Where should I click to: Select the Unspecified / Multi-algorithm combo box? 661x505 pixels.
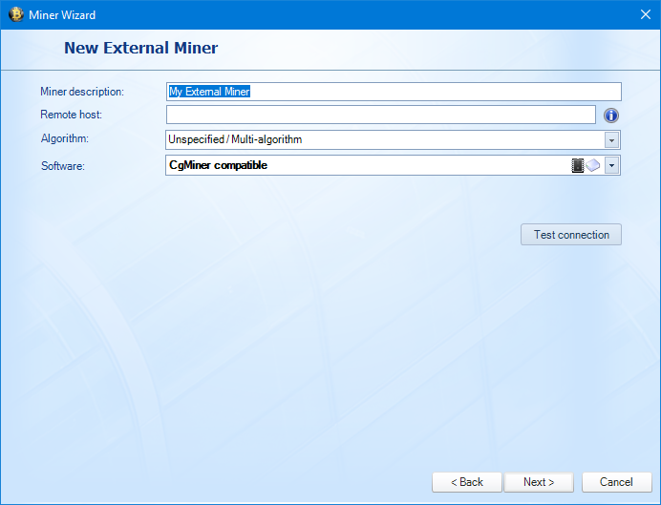(x=393, y=139)
